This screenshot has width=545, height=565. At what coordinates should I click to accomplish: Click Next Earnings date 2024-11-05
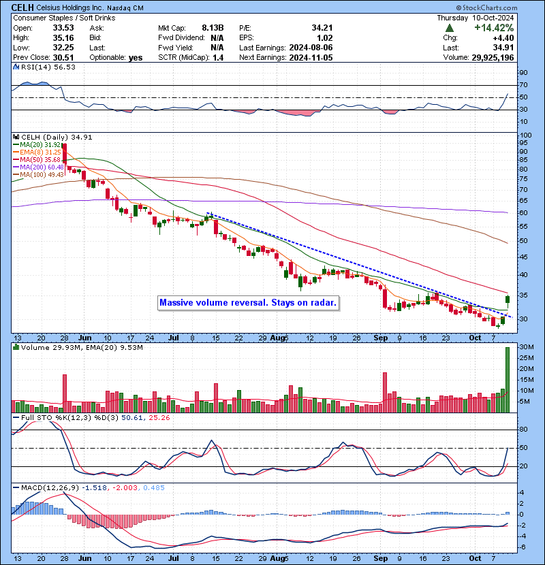click(x=311, y=58)
